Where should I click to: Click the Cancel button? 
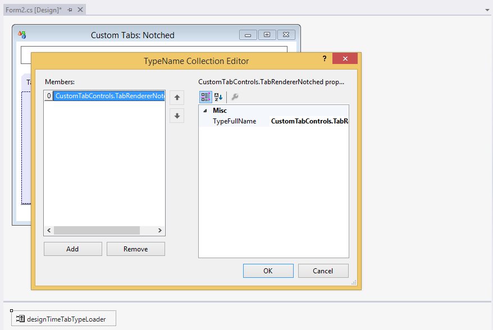(x=323, y=271)
